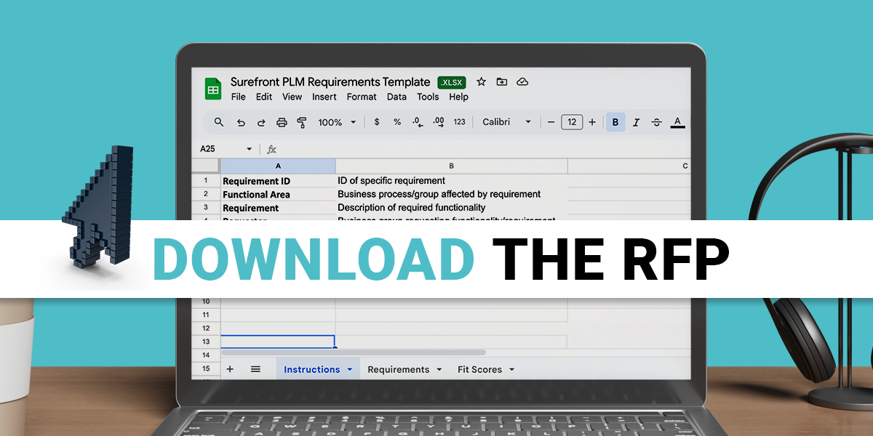Click the move to folder icon

point(501,82)
